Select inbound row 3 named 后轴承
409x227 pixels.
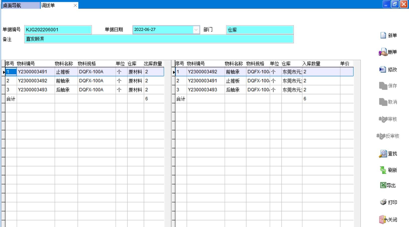coord(233,90)
